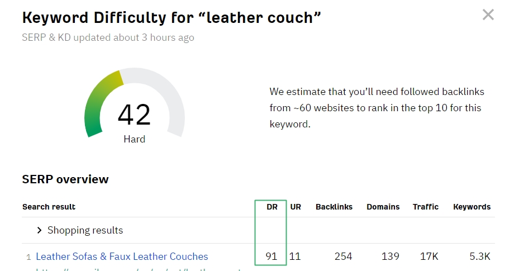
Task: Select the Domains column header
Action: (x=383, y=207)
